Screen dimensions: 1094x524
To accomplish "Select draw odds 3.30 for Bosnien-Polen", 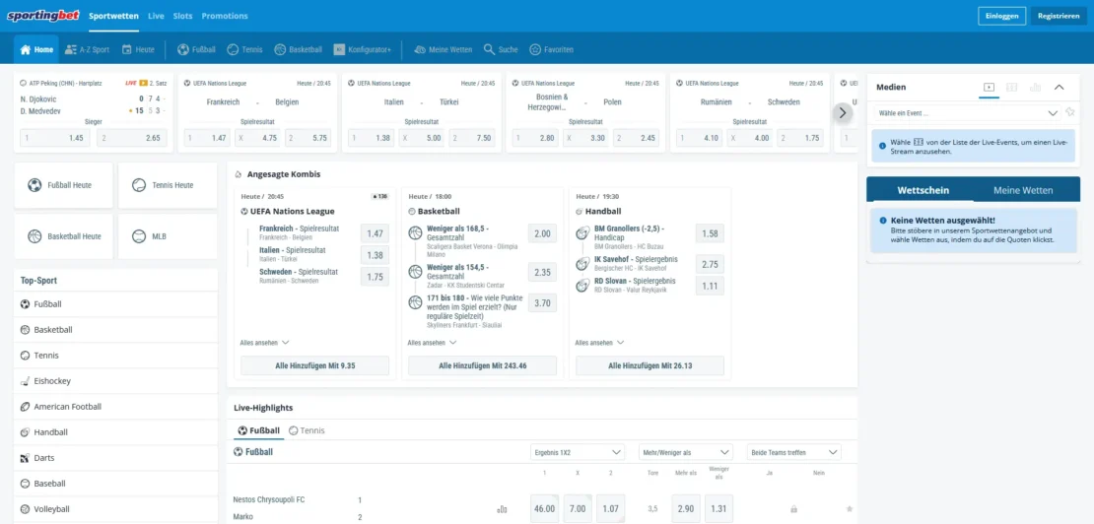I will [x=584, y=138].
